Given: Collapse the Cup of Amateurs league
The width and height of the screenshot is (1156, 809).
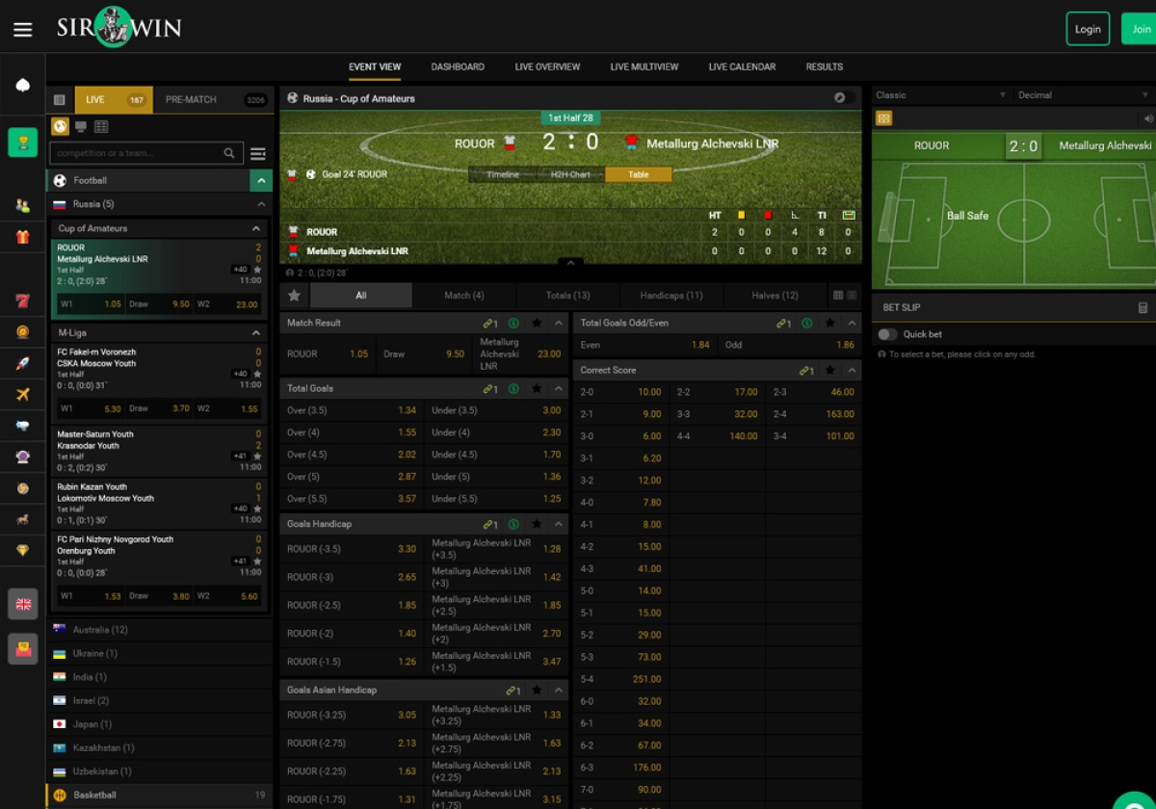Looking at the screenshot, I should [x=256, y=229].
